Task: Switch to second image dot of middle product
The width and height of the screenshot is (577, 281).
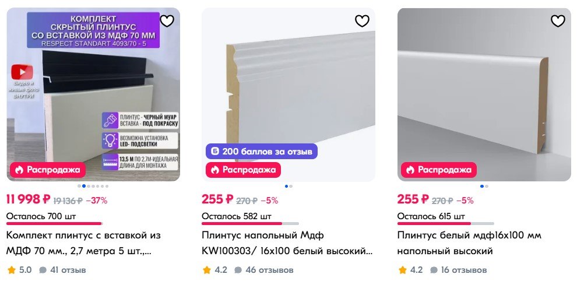Action: 291,186
